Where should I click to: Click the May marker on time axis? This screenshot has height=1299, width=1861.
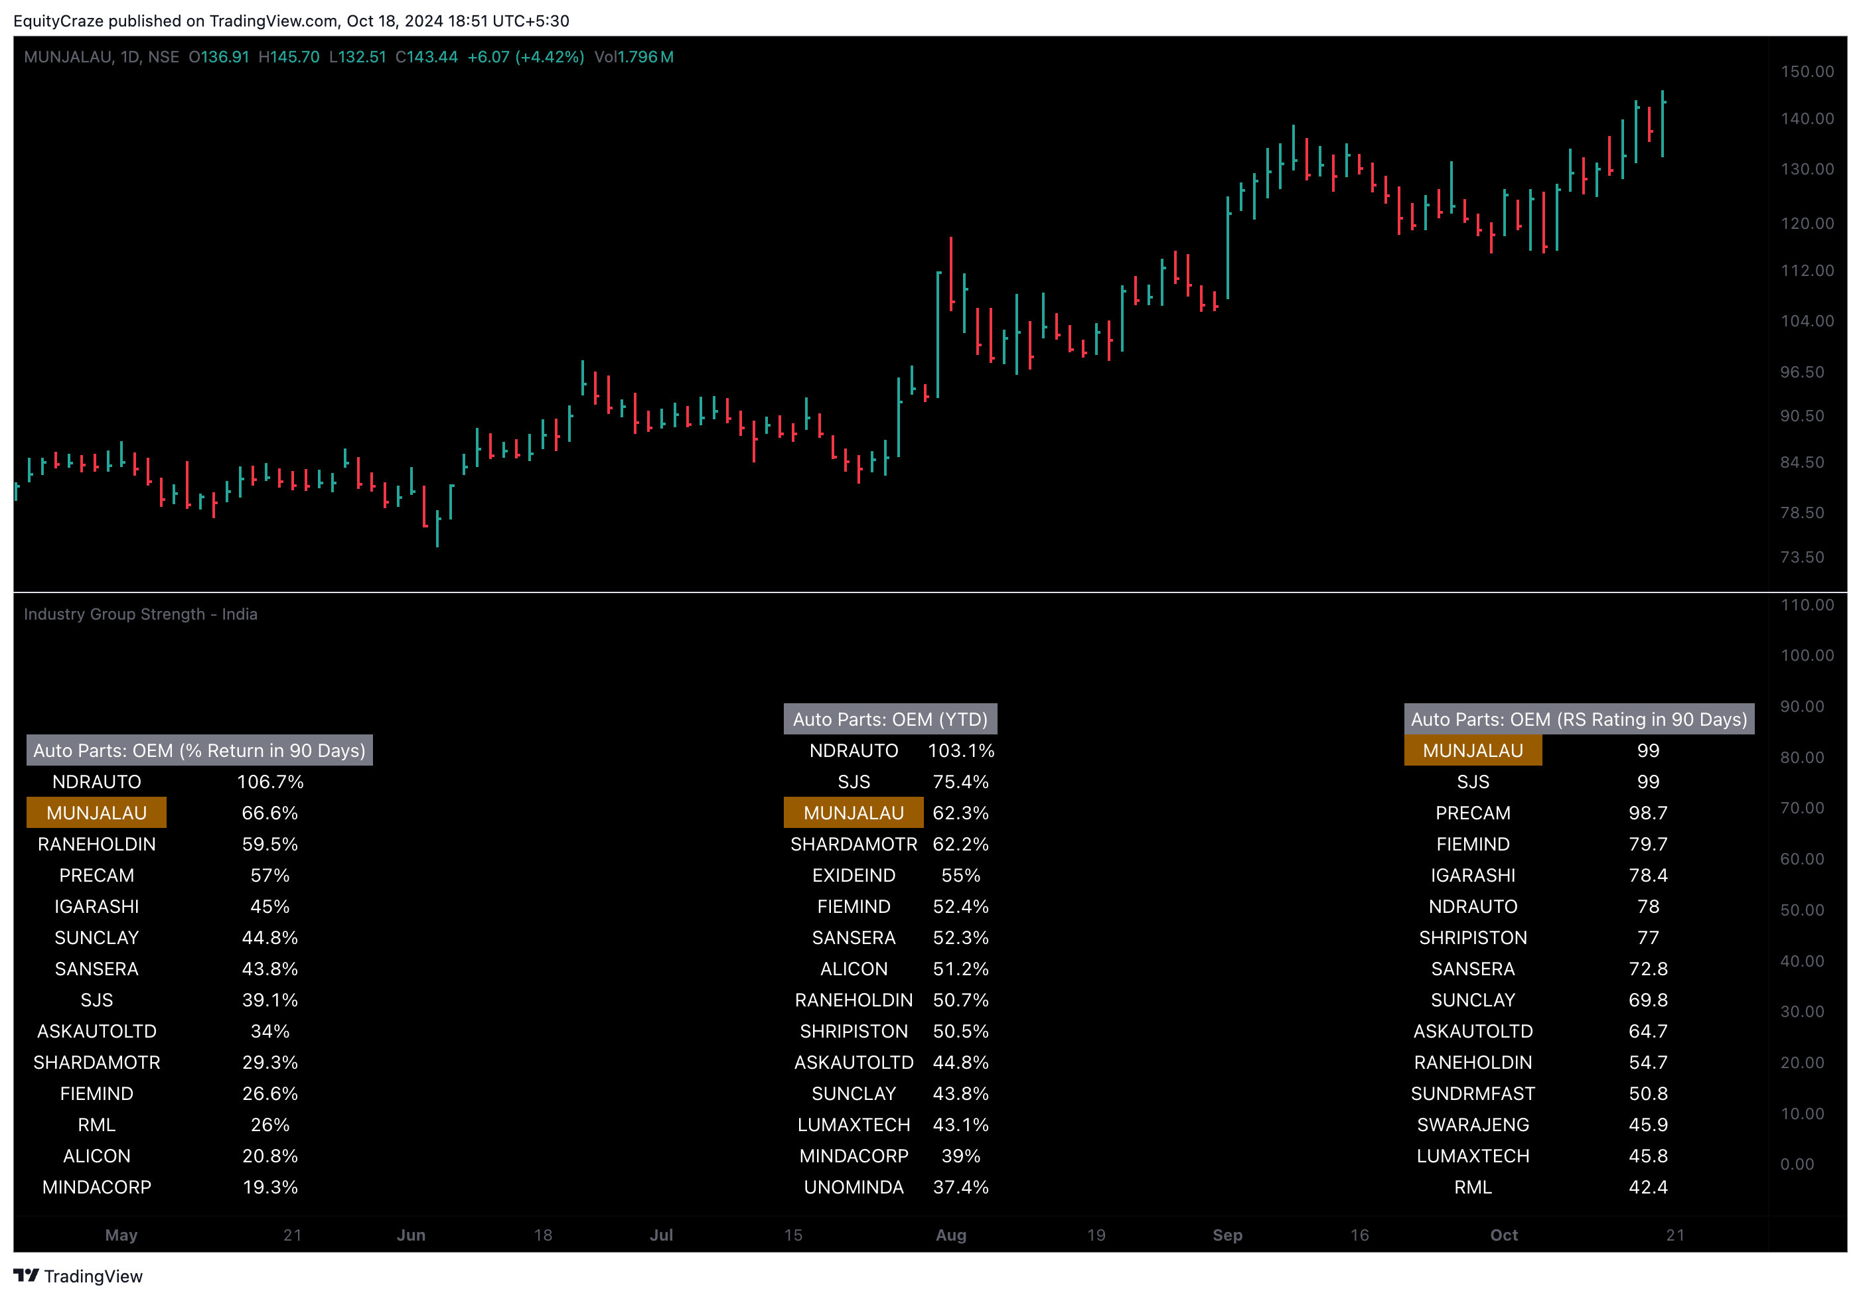click(121, 1235)
